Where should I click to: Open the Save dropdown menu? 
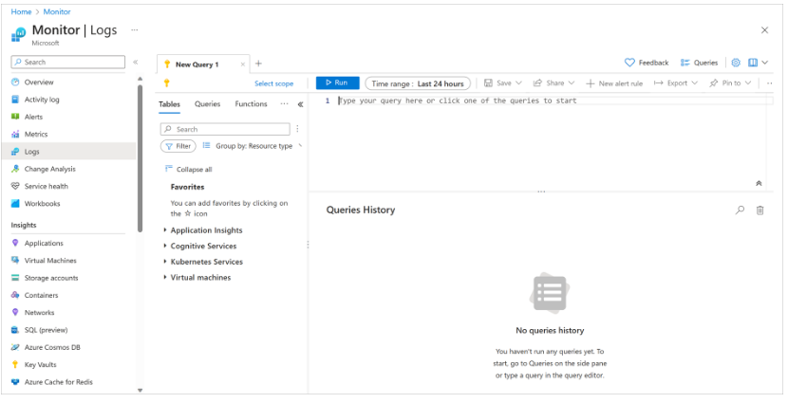503,83
